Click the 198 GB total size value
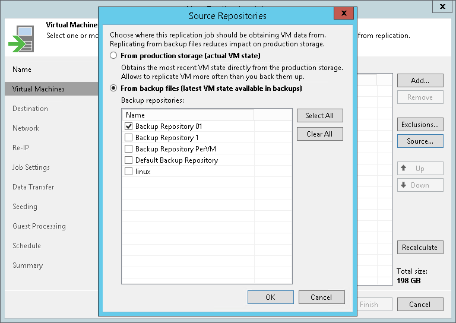456x323 pixels. click(408, 281)
